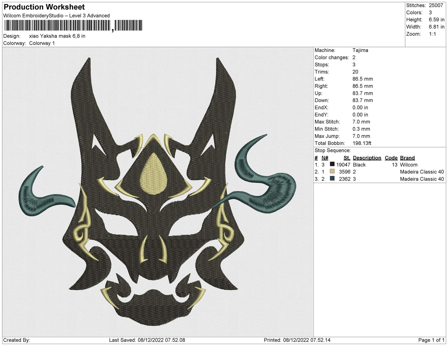This screenshot has width=448, height=346.
Task: Select the design name field
Action: coord(57,36)
